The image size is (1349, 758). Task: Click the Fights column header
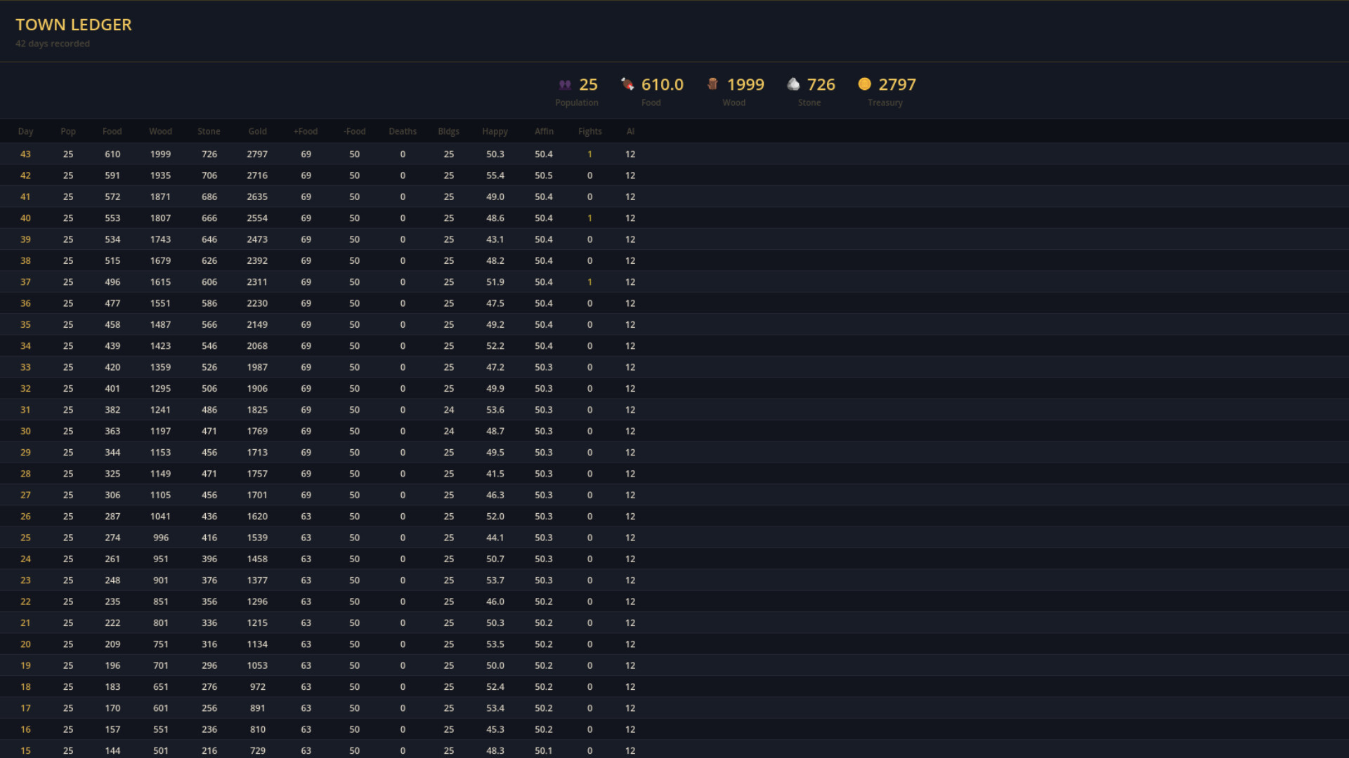(x=589, y=131)
